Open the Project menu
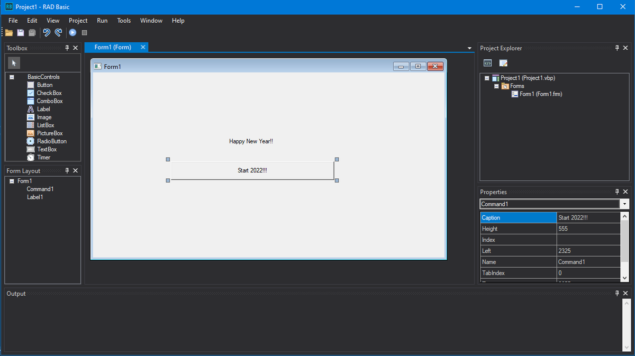The image size is (635, 356). point(78,21)
